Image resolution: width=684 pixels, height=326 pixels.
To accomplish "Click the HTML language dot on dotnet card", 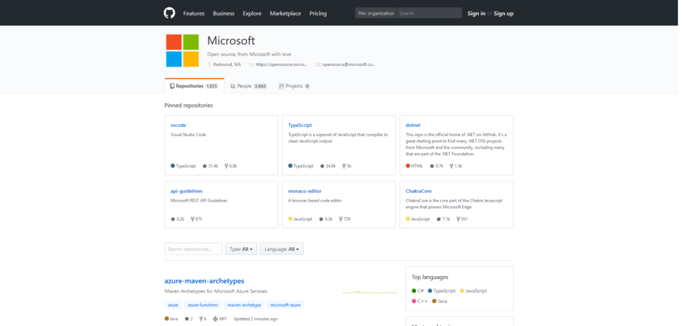I will (x=408, y=166).
